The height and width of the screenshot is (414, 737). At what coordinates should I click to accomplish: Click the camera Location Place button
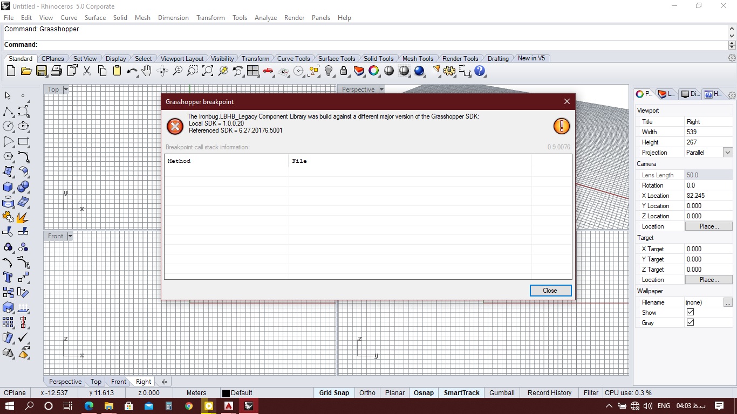pos(709,226)
